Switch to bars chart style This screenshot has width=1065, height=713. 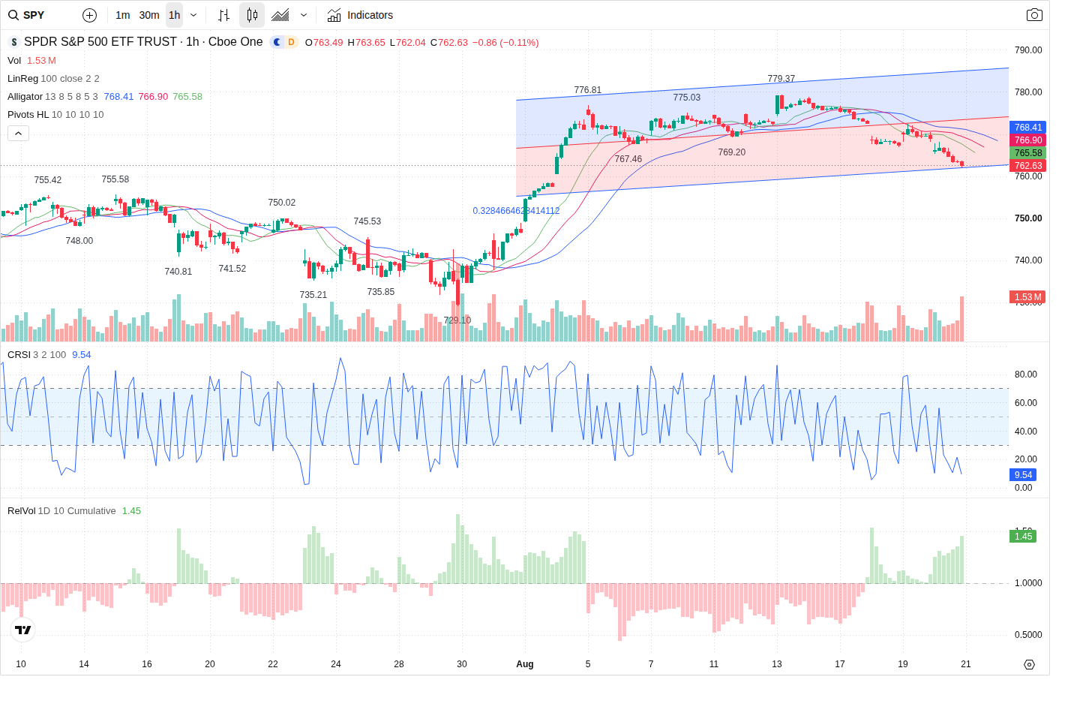223,15
